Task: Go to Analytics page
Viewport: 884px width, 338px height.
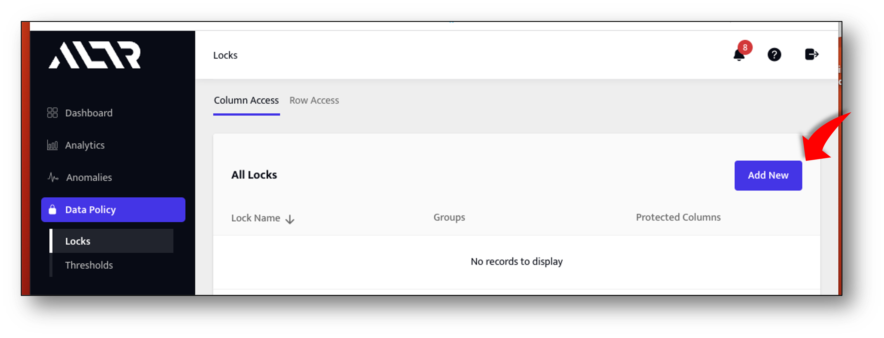Action: click(x=85, y=145)
